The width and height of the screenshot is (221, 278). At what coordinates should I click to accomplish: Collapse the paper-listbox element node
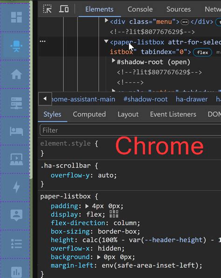pyautogui.click(x=106, y=41)
